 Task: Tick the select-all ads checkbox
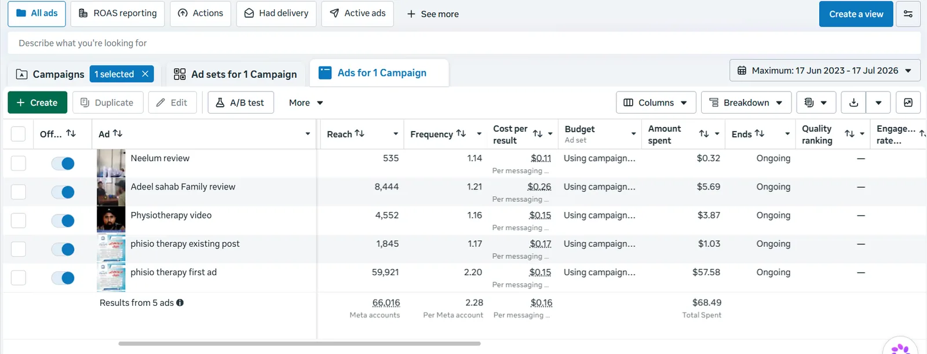tap(18, 134)
